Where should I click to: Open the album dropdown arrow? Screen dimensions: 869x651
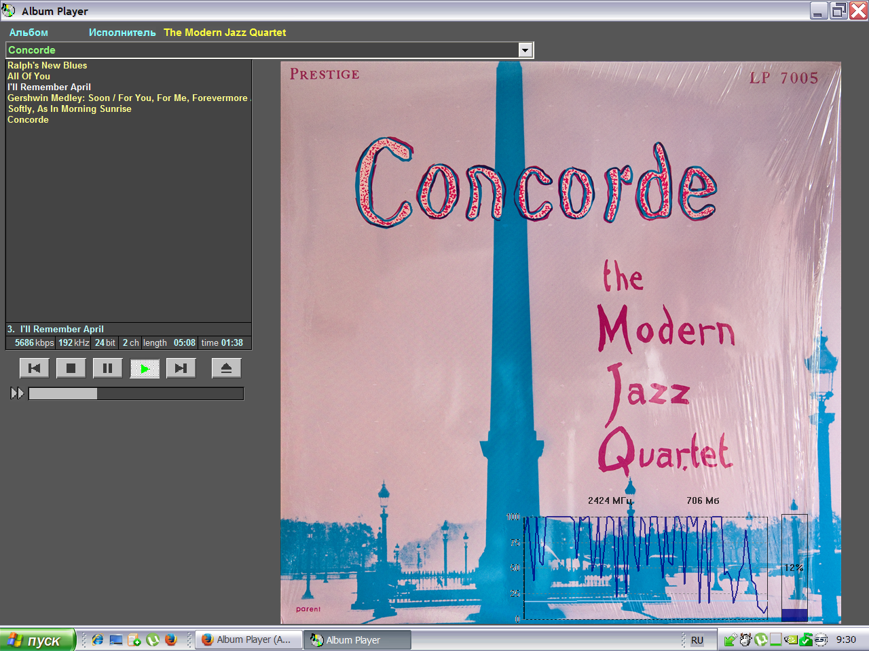coord(525,50)
